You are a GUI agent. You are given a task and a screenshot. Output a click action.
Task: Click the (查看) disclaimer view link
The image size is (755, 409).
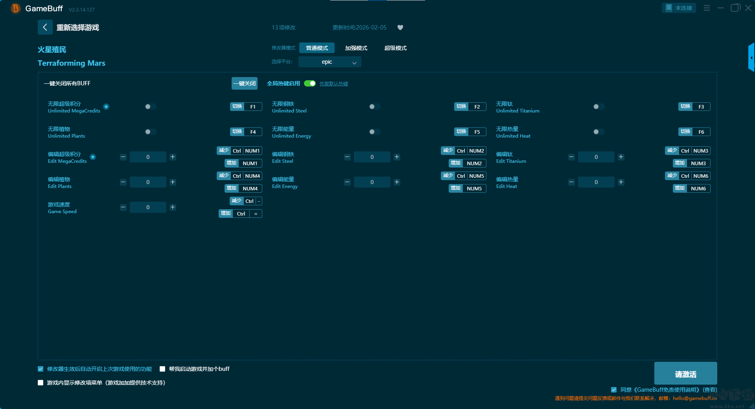710,390
